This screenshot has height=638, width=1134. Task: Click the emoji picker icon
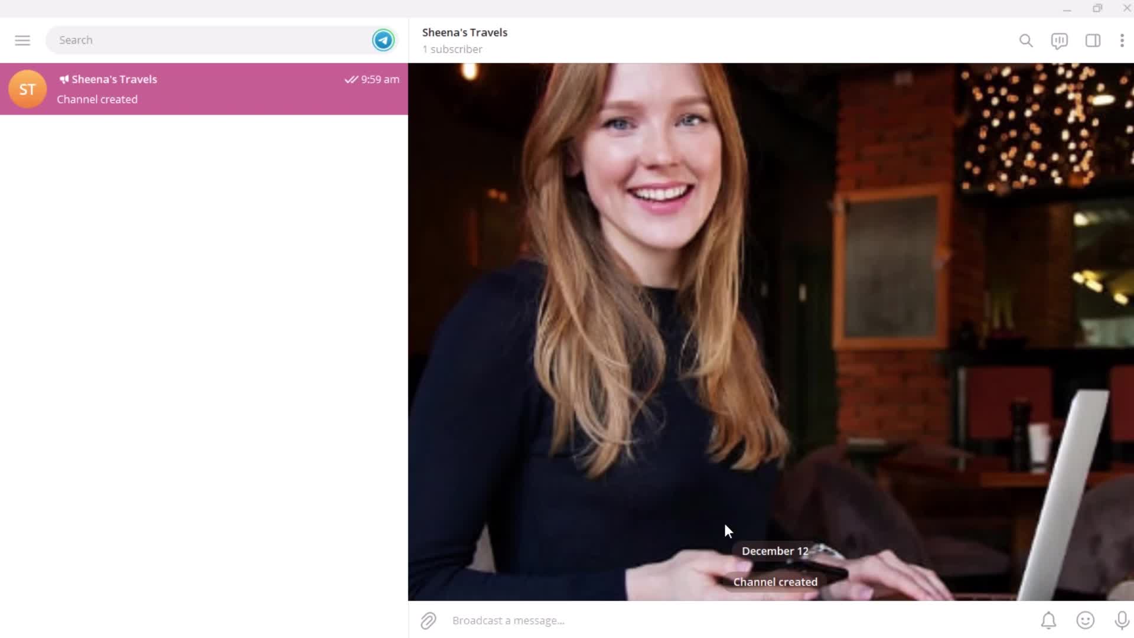pyautogui.click(x=1085, y=620)
